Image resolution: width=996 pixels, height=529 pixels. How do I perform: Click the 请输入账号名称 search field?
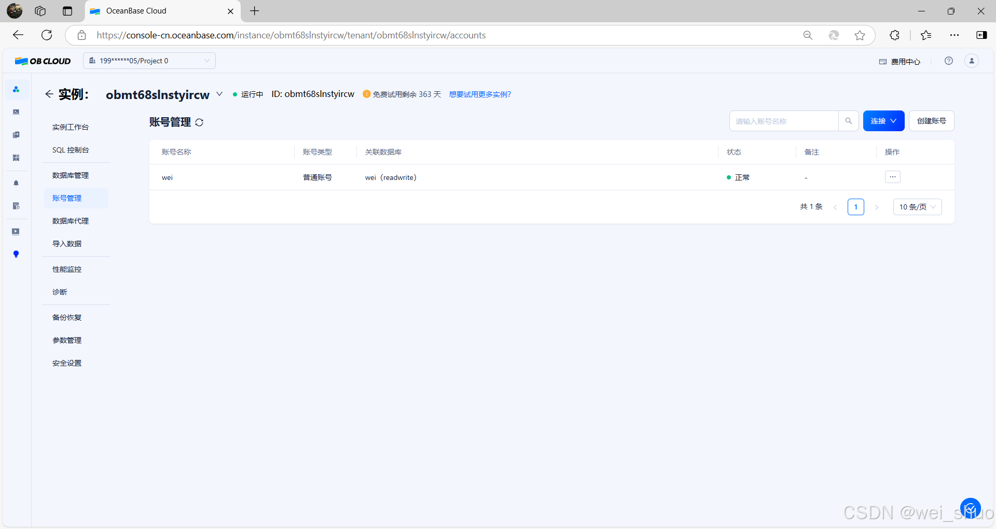click(x=784, y=121)
